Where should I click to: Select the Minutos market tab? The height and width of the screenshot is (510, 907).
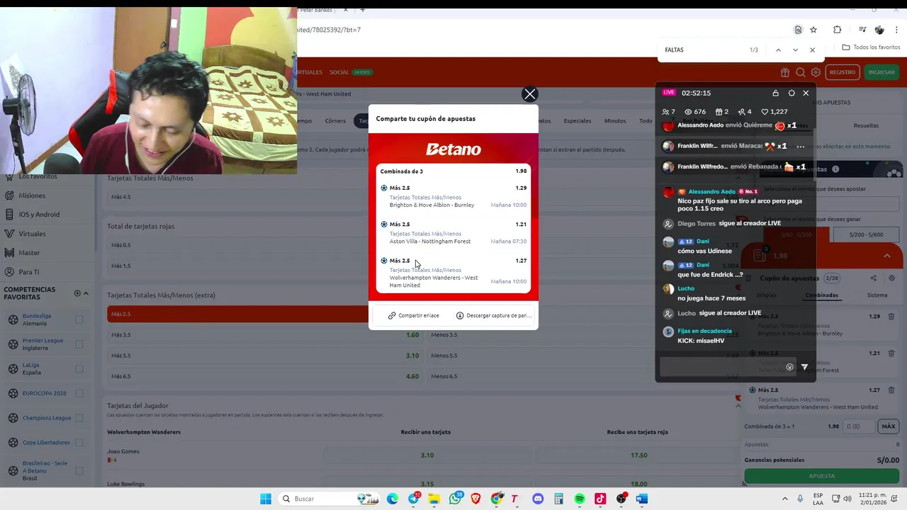(x=615, y=121)
